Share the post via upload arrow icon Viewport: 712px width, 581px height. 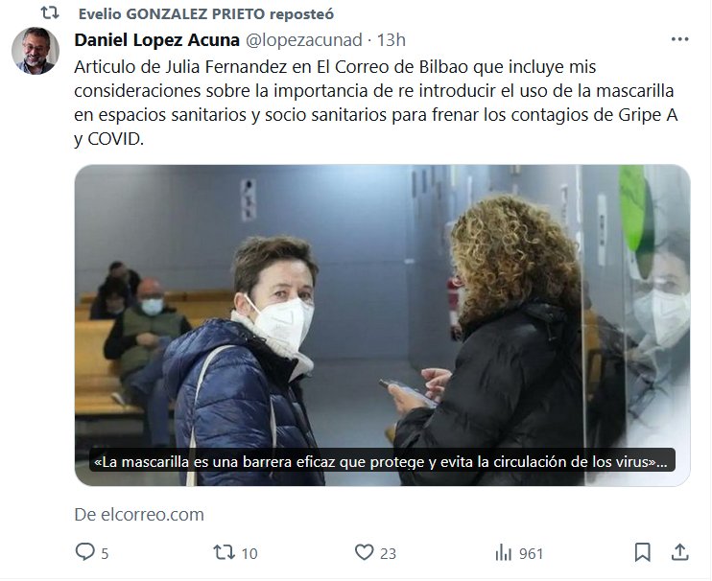pyautogui.click(x=679, y=551)
